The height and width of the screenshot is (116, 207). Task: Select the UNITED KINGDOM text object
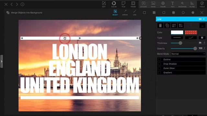pos(80,85)
